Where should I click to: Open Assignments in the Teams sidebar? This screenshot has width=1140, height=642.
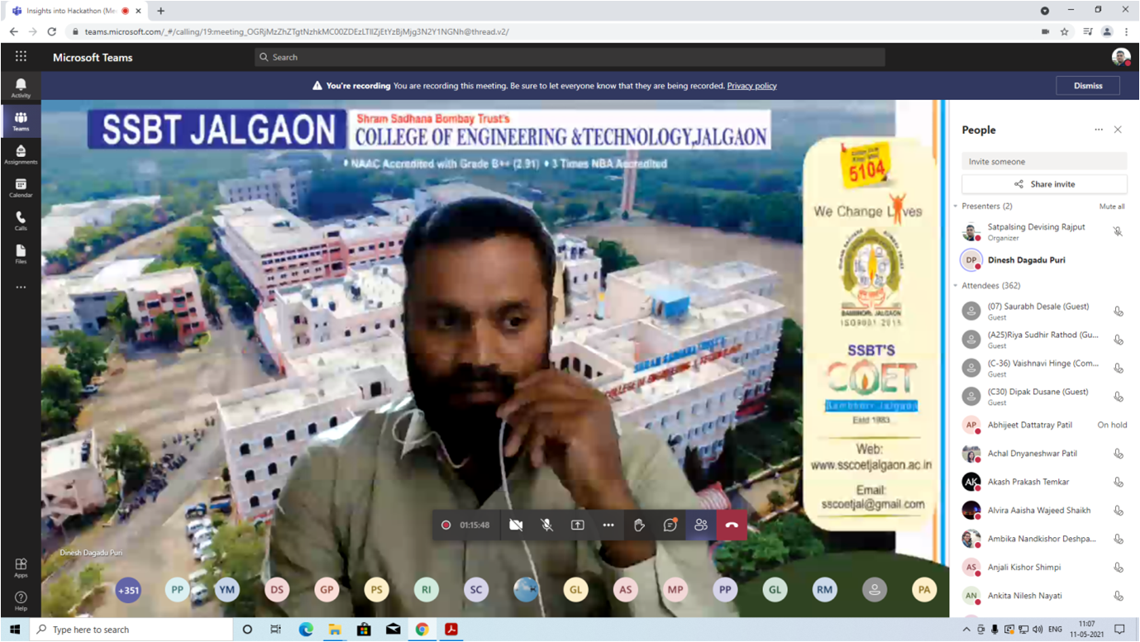(x=21, y=155)
